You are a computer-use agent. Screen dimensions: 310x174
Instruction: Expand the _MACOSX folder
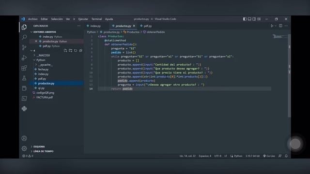click(x=43, y=56)
